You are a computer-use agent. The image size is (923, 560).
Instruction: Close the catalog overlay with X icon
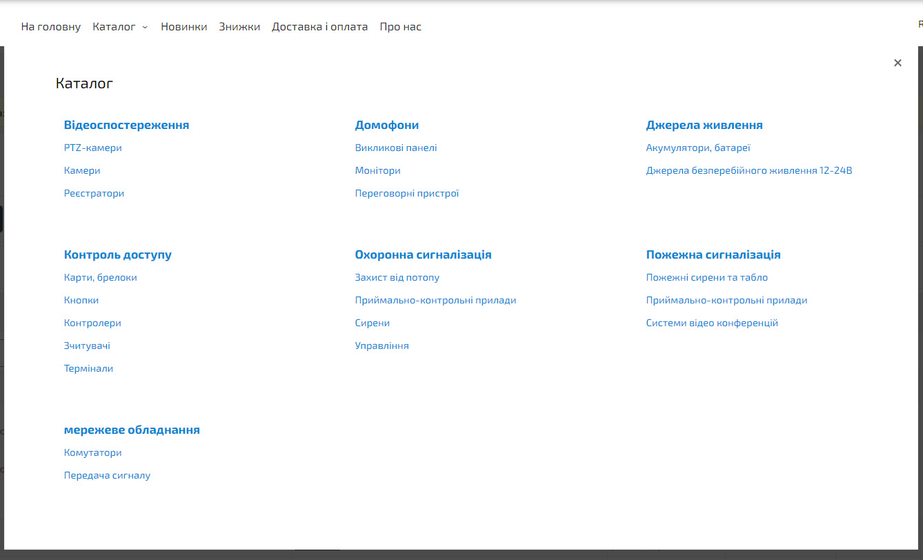[897, 63]
